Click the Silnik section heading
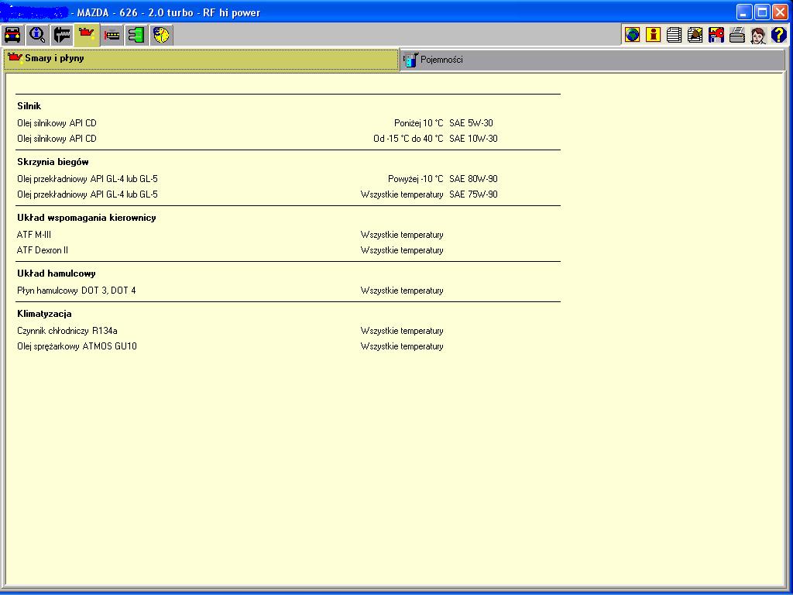Screen dimensions: 793x595 (29, 106)
